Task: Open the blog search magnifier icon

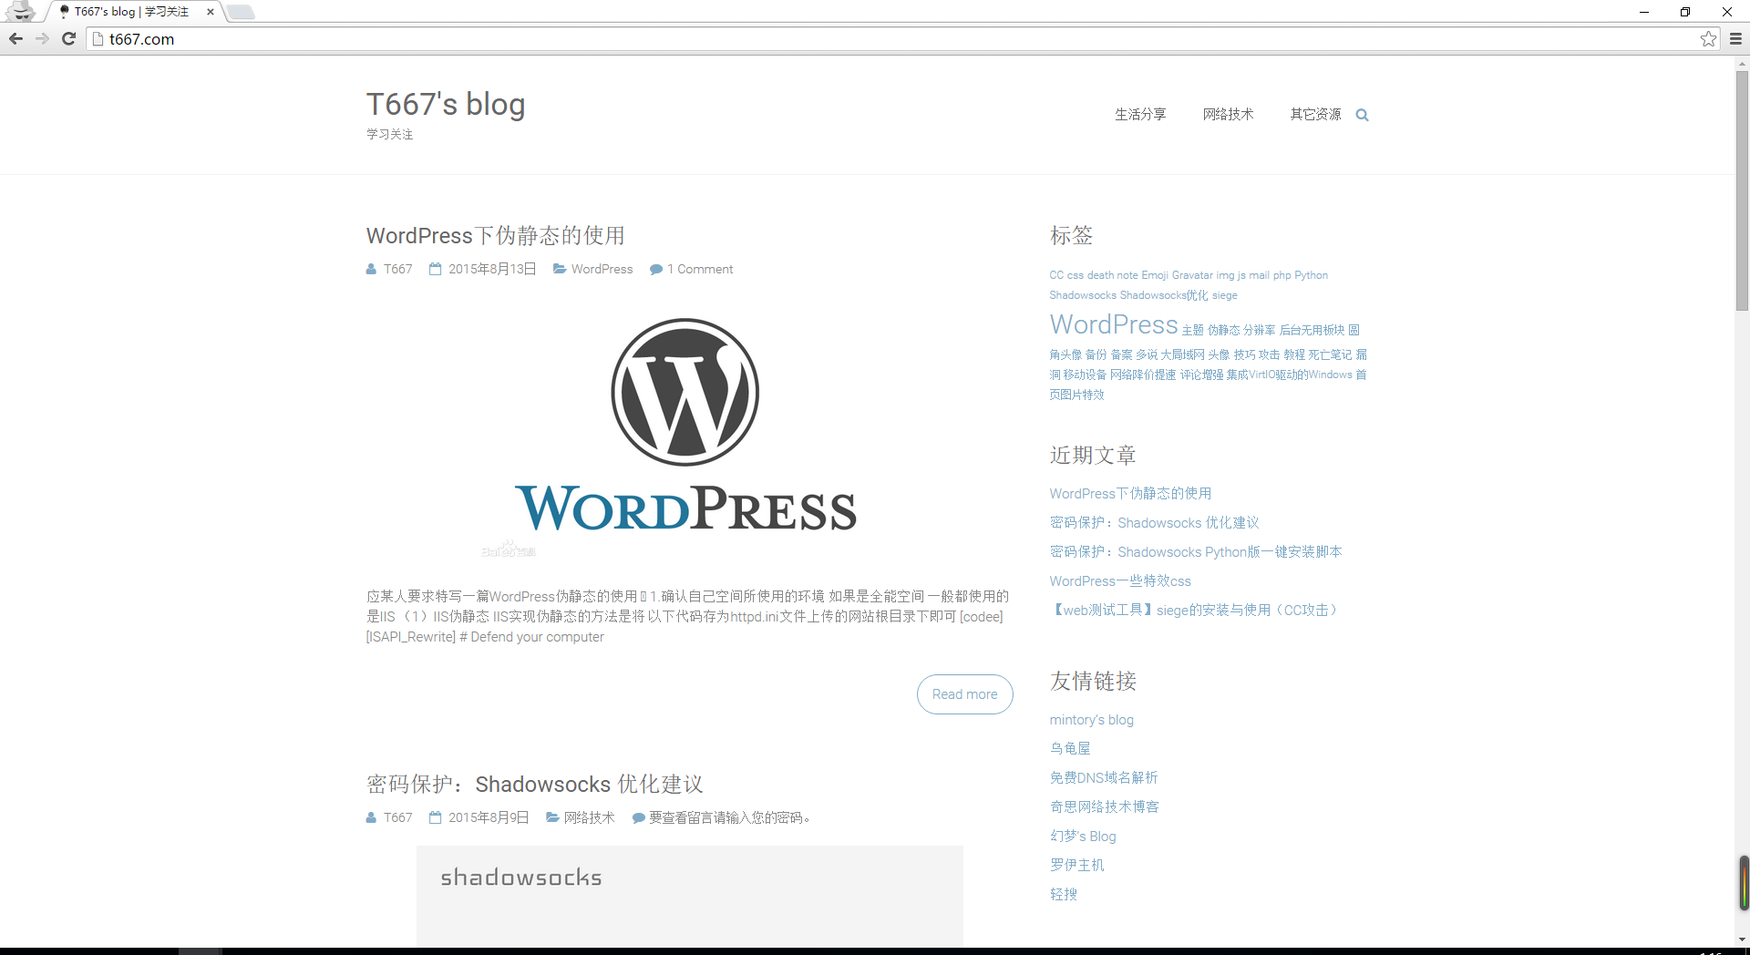Action: 1362,115
